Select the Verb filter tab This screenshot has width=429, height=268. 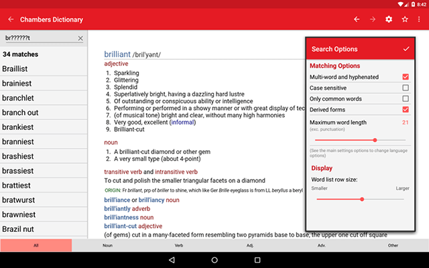coord(179,245)
